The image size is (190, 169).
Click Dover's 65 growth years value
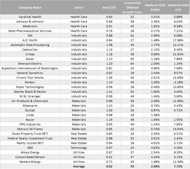pos(132,59)
